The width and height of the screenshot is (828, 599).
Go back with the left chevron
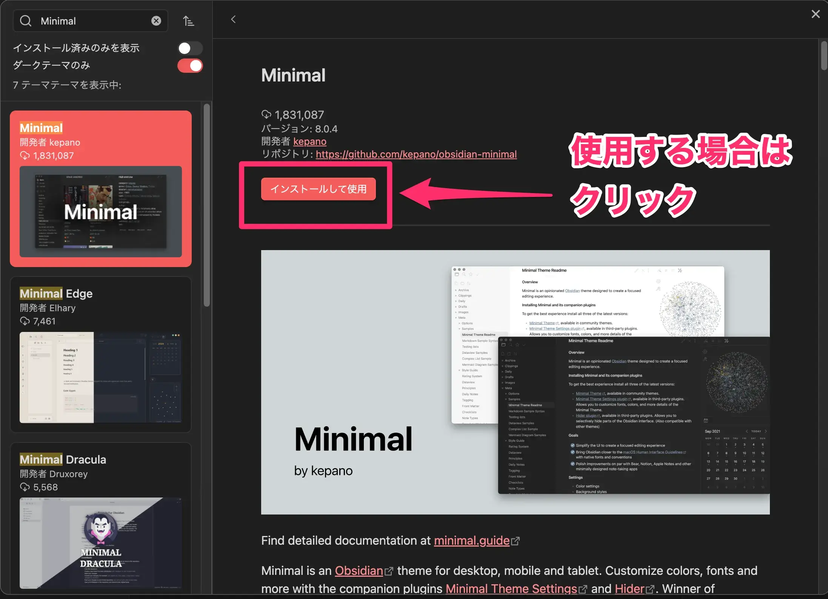tap(233, 19)
